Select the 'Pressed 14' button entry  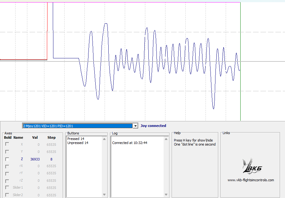click(x=76, y=139)
